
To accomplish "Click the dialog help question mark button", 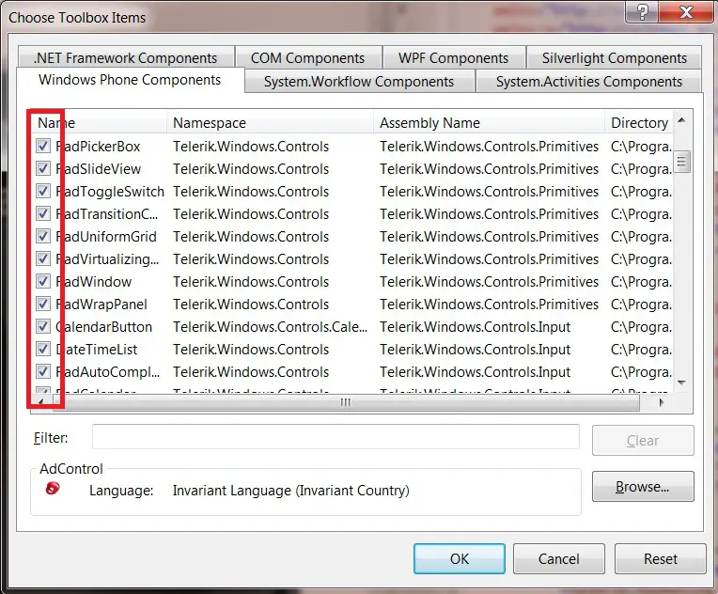I will (x=643, y=11).
